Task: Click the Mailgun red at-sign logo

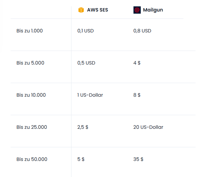Action: (x=137, y=10)
